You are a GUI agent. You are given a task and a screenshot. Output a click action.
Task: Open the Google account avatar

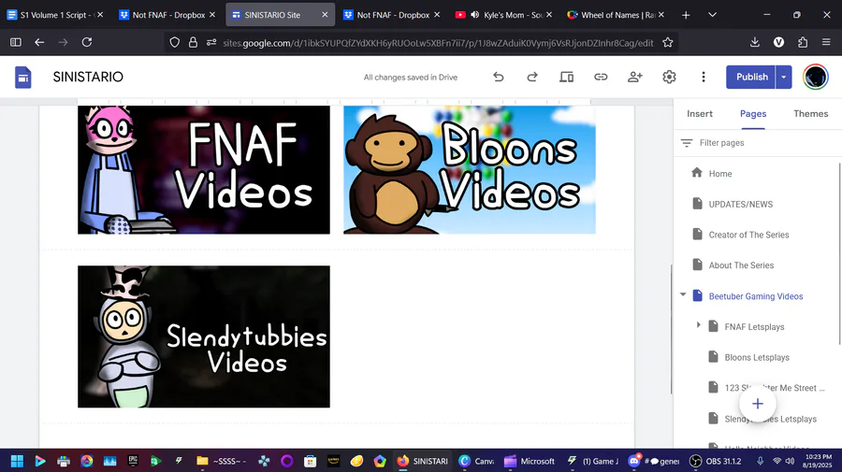(815, 78)
